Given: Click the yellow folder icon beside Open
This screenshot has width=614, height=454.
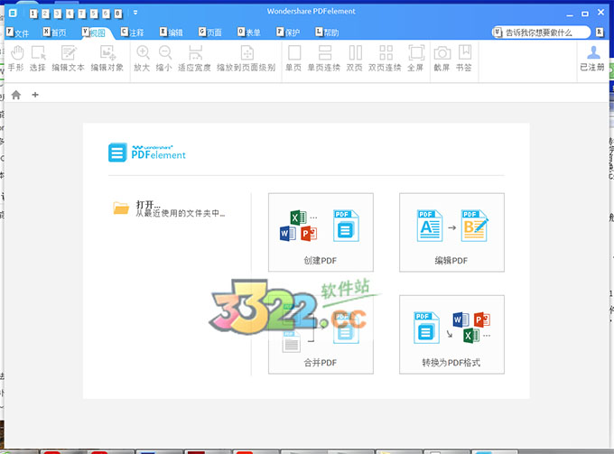Looking at the screenshot, I should (121, 208).
